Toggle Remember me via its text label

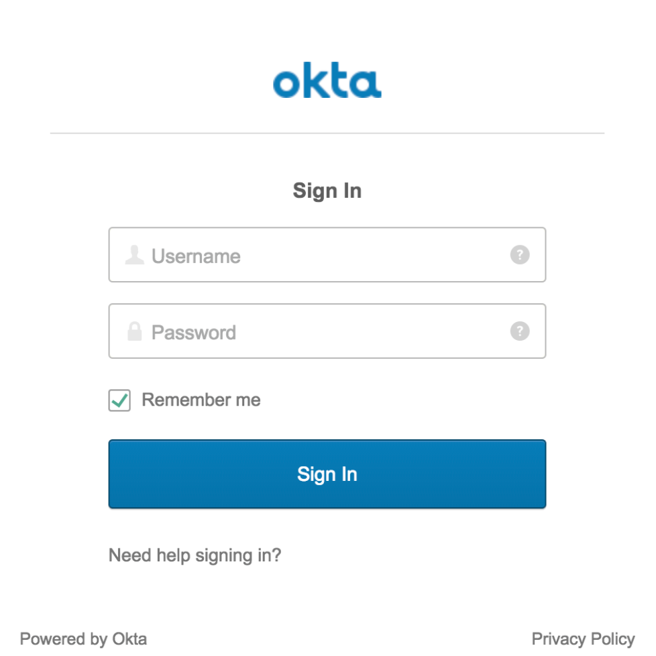201,400
